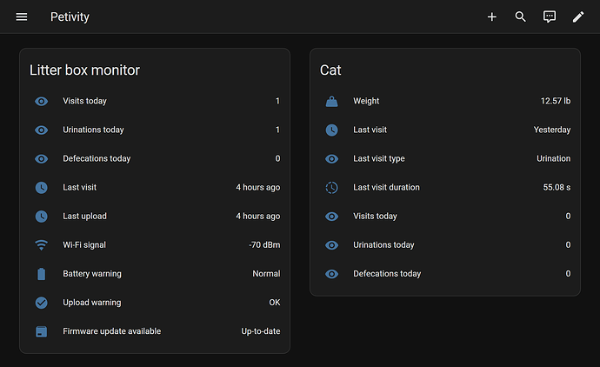Click the Petivity dashboard title
Viewport: 600px width, 367px height.
pos(70,17)
